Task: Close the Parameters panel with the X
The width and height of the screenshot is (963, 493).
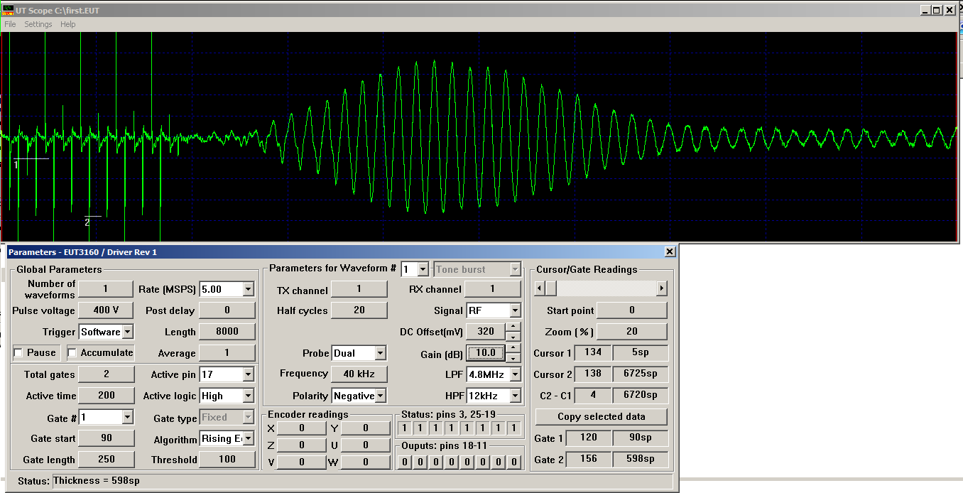Action: (x=670, y=252)
